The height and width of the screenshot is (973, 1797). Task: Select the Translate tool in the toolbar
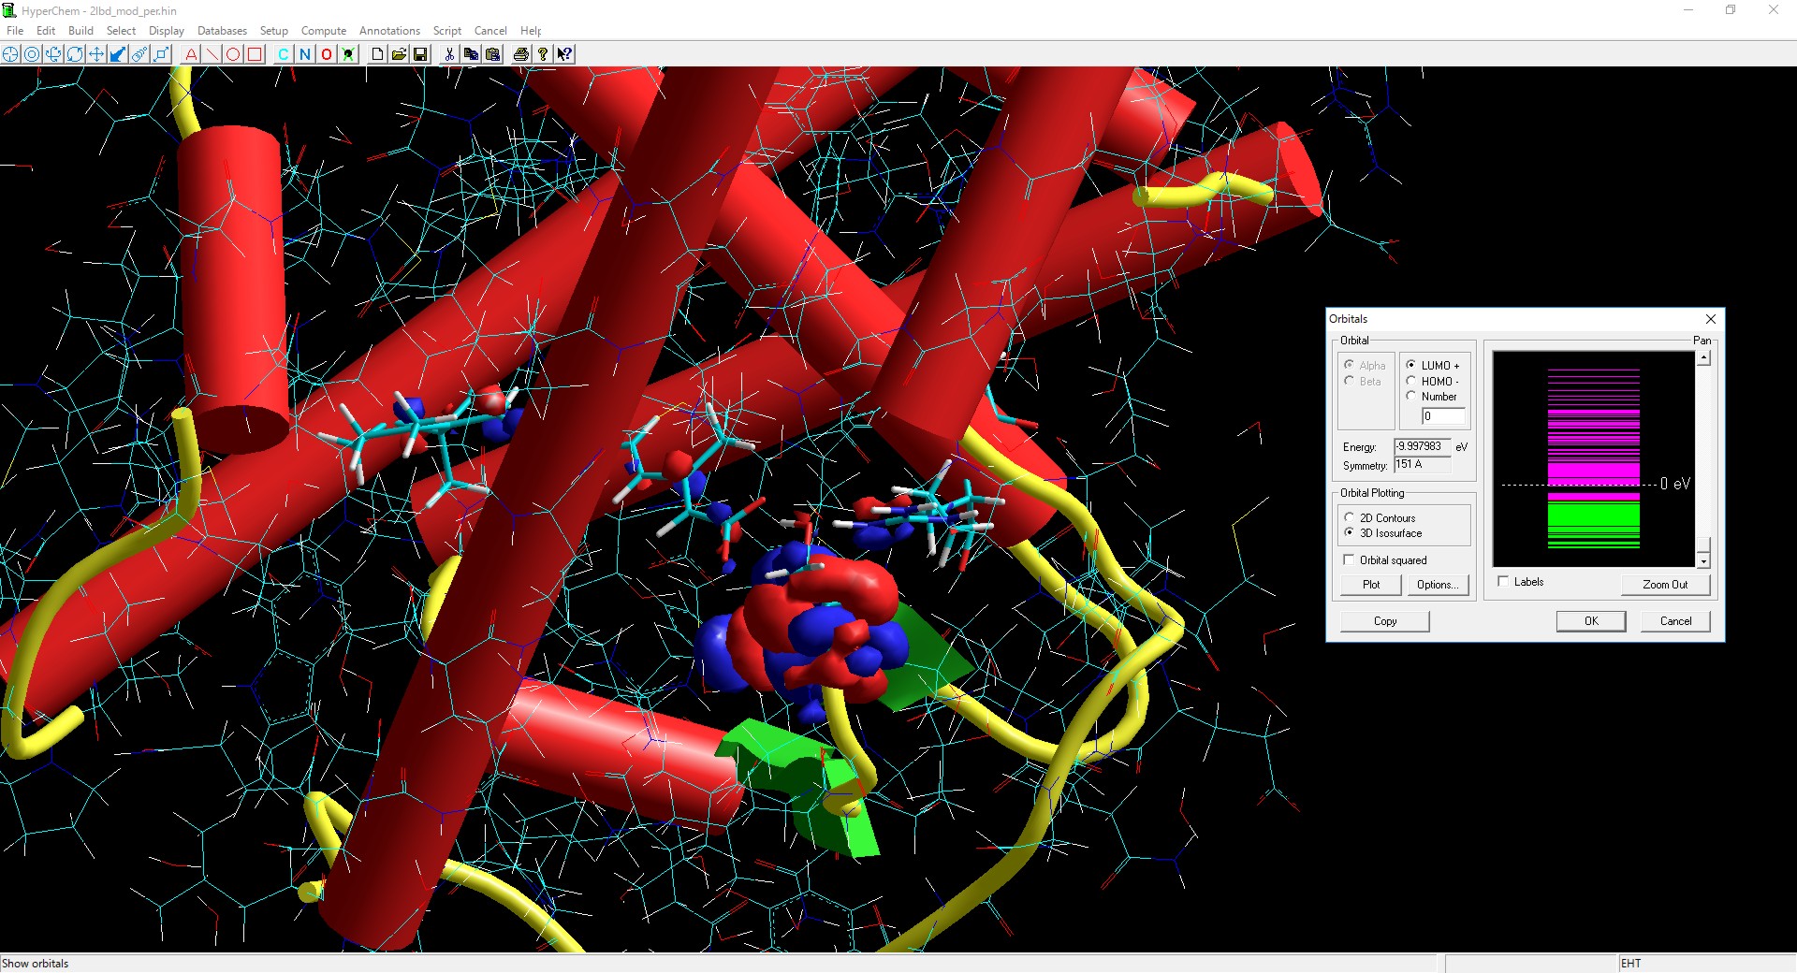[x=96, y=53]
